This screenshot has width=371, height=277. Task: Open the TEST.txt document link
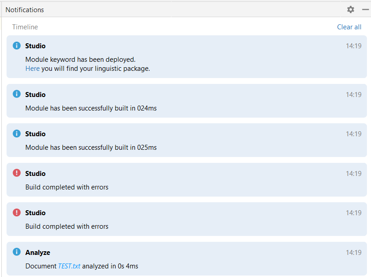[x=69, y=266]
